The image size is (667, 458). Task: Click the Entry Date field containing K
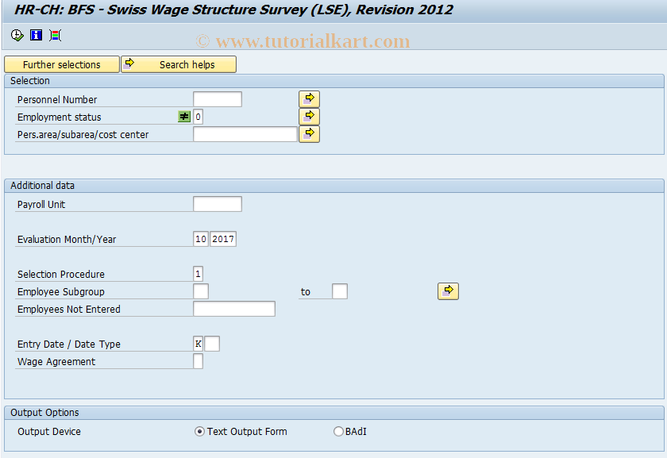coord(198,344)
